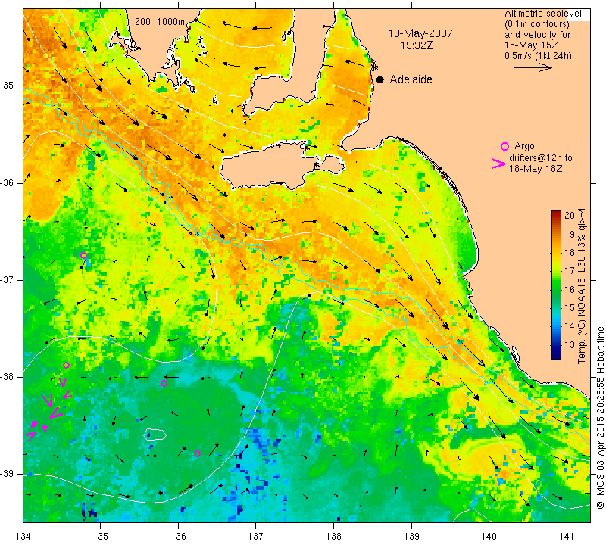Click the date text 18-May-2007
Viewport: 606px width, 545px height.
tap(420, 33)
